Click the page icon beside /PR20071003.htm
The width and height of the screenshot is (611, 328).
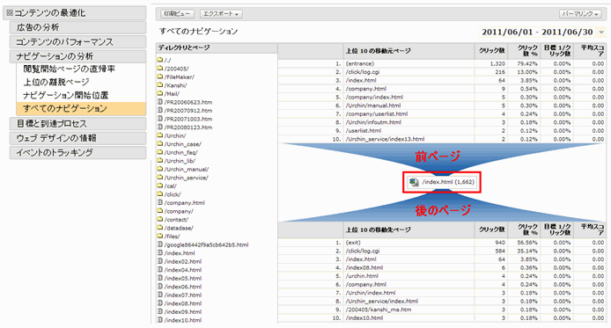pyautogui.click(x=159, y=119)
